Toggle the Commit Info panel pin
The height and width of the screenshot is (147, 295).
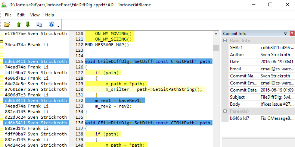pyautogui.click(x=285, y=33)
